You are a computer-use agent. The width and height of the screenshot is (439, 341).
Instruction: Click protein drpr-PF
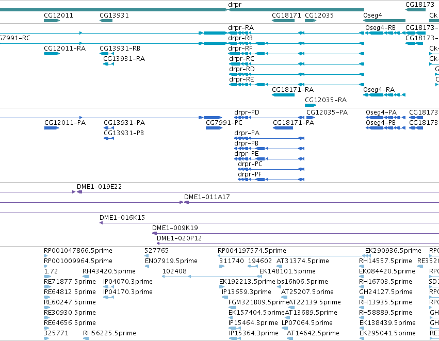pyautogui.click(x=250, y=175)
